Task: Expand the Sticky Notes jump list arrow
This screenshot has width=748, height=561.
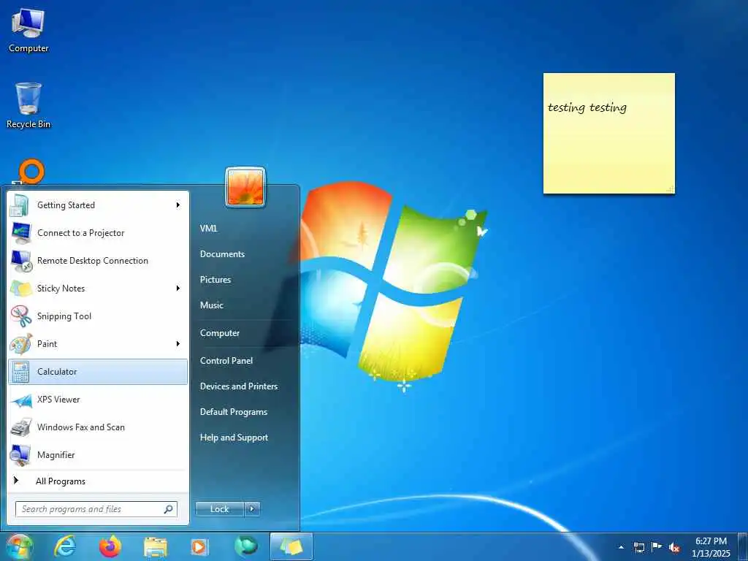Action: click(x=178, y=288)
